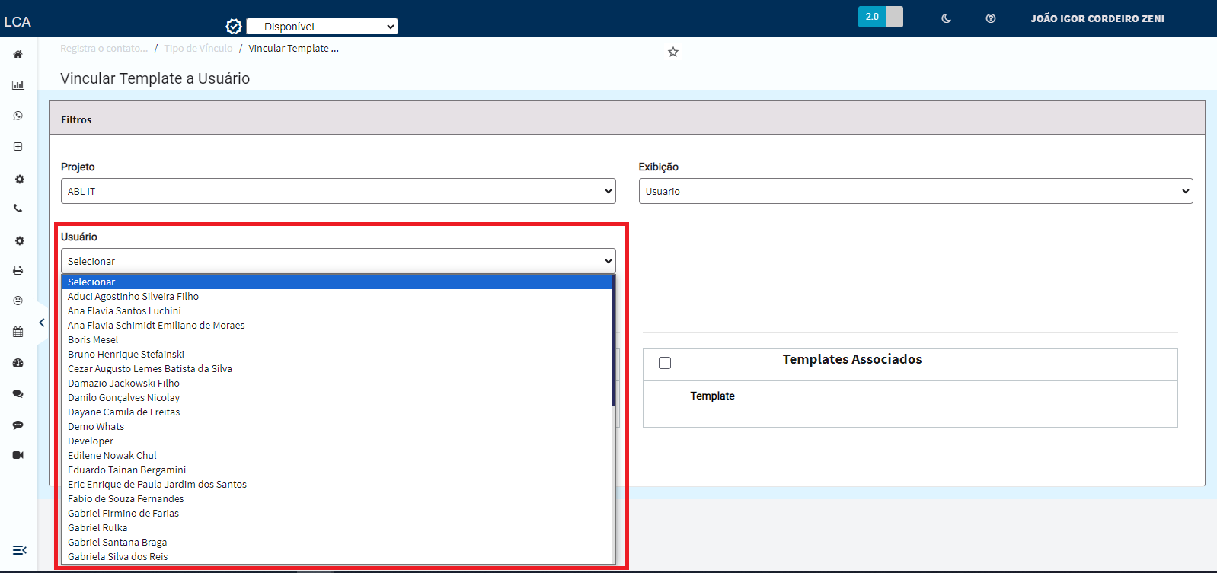Screen dimensions: 1217x573
Task: Go to Tipo de Vínculo breadcrumb
Action: (x=198, y=48)
